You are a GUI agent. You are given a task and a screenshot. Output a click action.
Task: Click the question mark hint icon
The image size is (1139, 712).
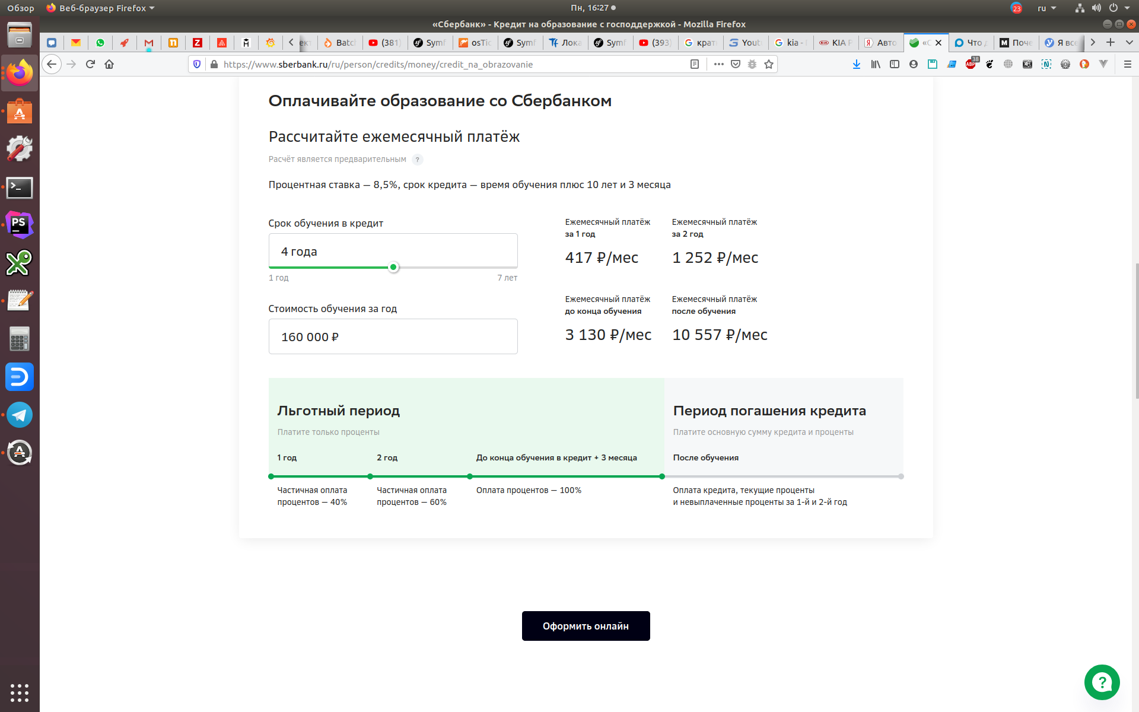click(x=417, y=160)
